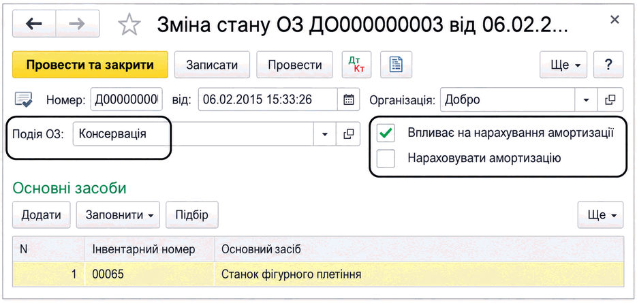637x303 pixels.
Task: Open help with the question mark button
Action: point(608,65)
